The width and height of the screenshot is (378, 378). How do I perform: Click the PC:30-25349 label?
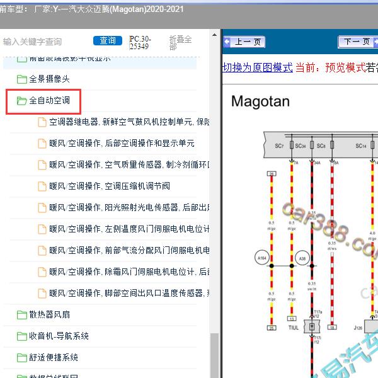[x=140, y=42]
